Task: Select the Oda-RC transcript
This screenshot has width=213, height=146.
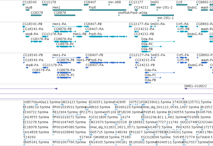Action: (151, 47)
